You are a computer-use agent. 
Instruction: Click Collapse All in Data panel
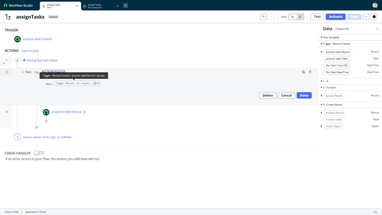point(342,29)
